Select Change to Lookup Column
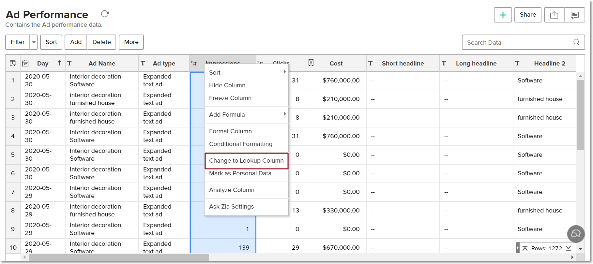This screenshot has height=264, width=593. tap(246, 161)
